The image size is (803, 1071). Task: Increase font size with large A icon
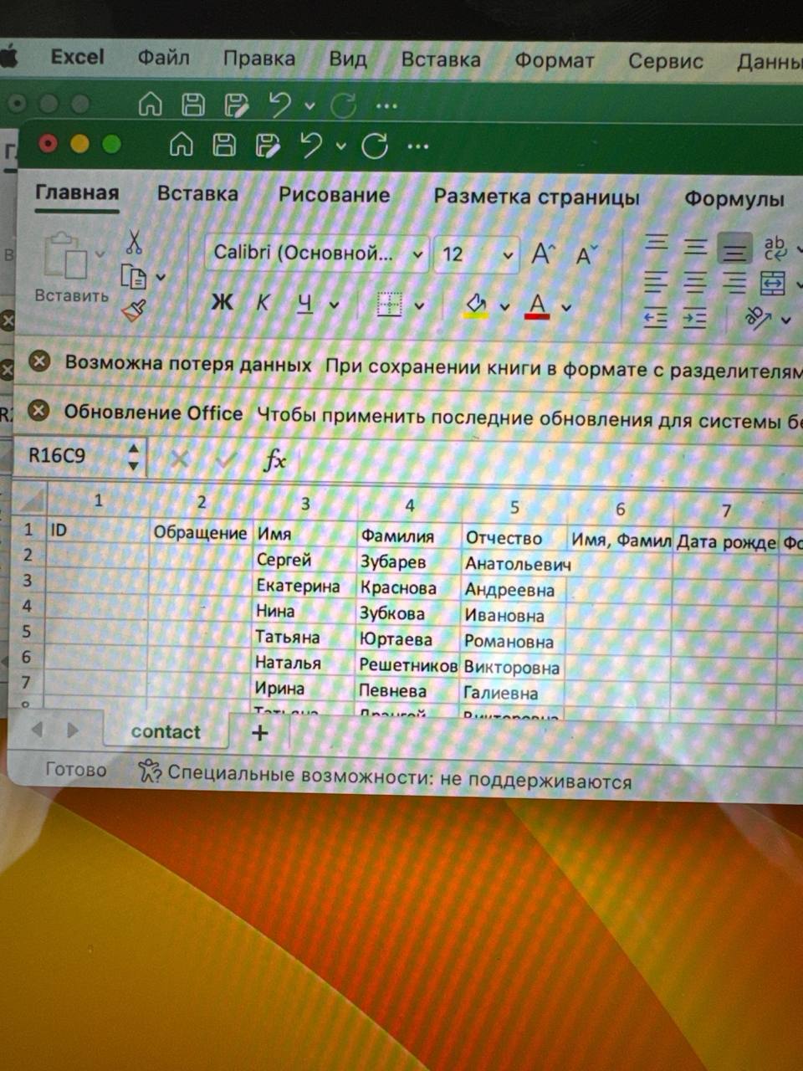pos(544,254)
